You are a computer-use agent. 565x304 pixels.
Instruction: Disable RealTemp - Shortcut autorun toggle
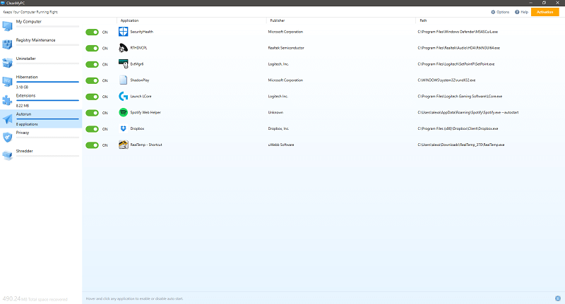click(93, 145)
